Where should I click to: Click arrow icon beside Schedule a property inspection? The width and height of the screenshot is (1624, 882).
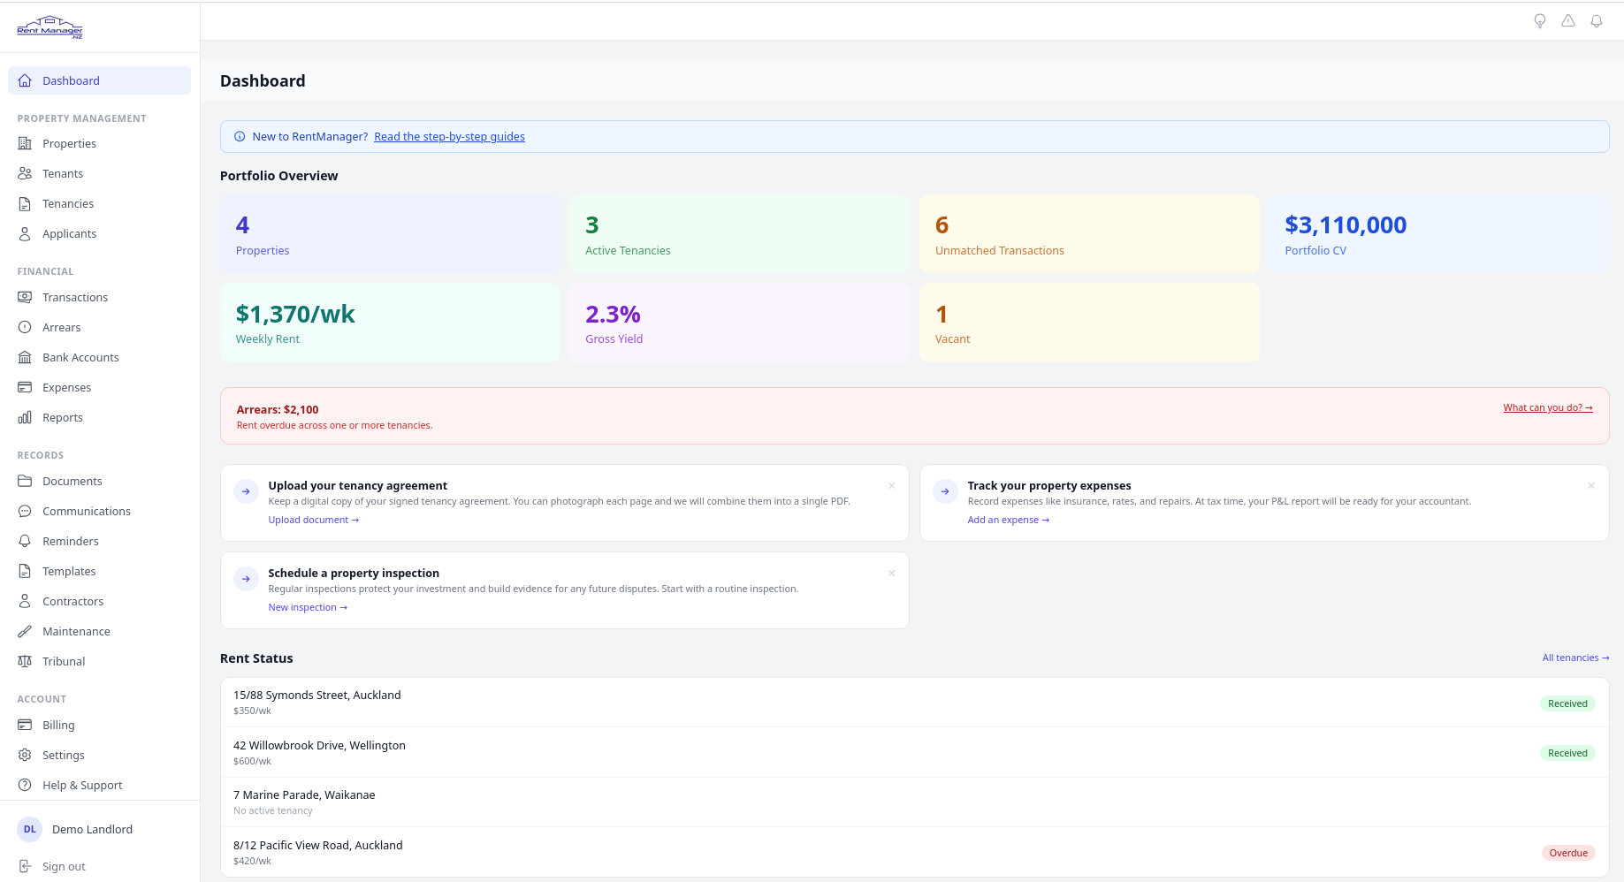click(x=246, y=579)
